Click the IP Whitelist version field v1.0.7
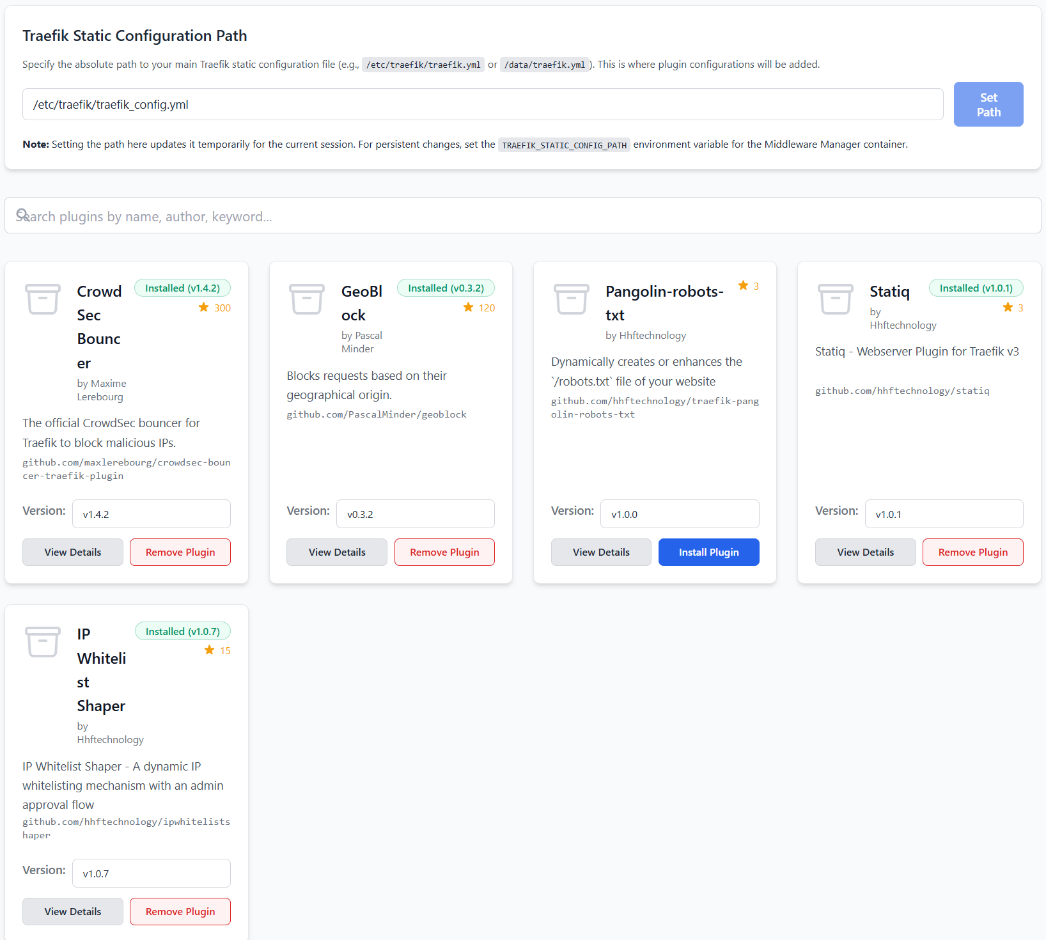This screenshot has height=940, width=1046. (x=152, y=873)
